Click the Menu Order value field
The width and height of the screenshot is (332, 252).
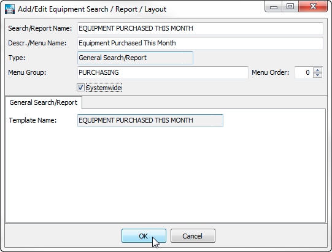pos(304,72)
